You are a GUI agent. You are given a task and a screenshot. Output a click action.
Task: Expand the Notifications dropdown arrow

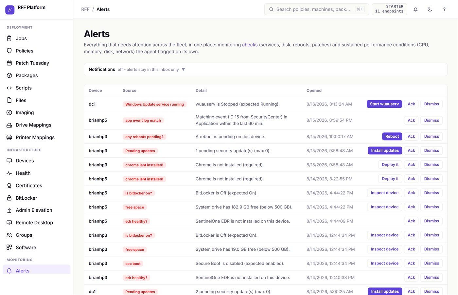[x=183, y=69]
